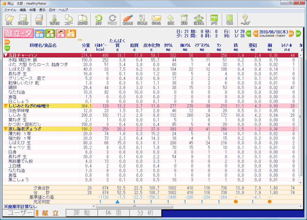This screenshot has height=220, width=307.
Task: Switch to the ユーザー tab
Action: pyautogui.click(x=18, y=213)
